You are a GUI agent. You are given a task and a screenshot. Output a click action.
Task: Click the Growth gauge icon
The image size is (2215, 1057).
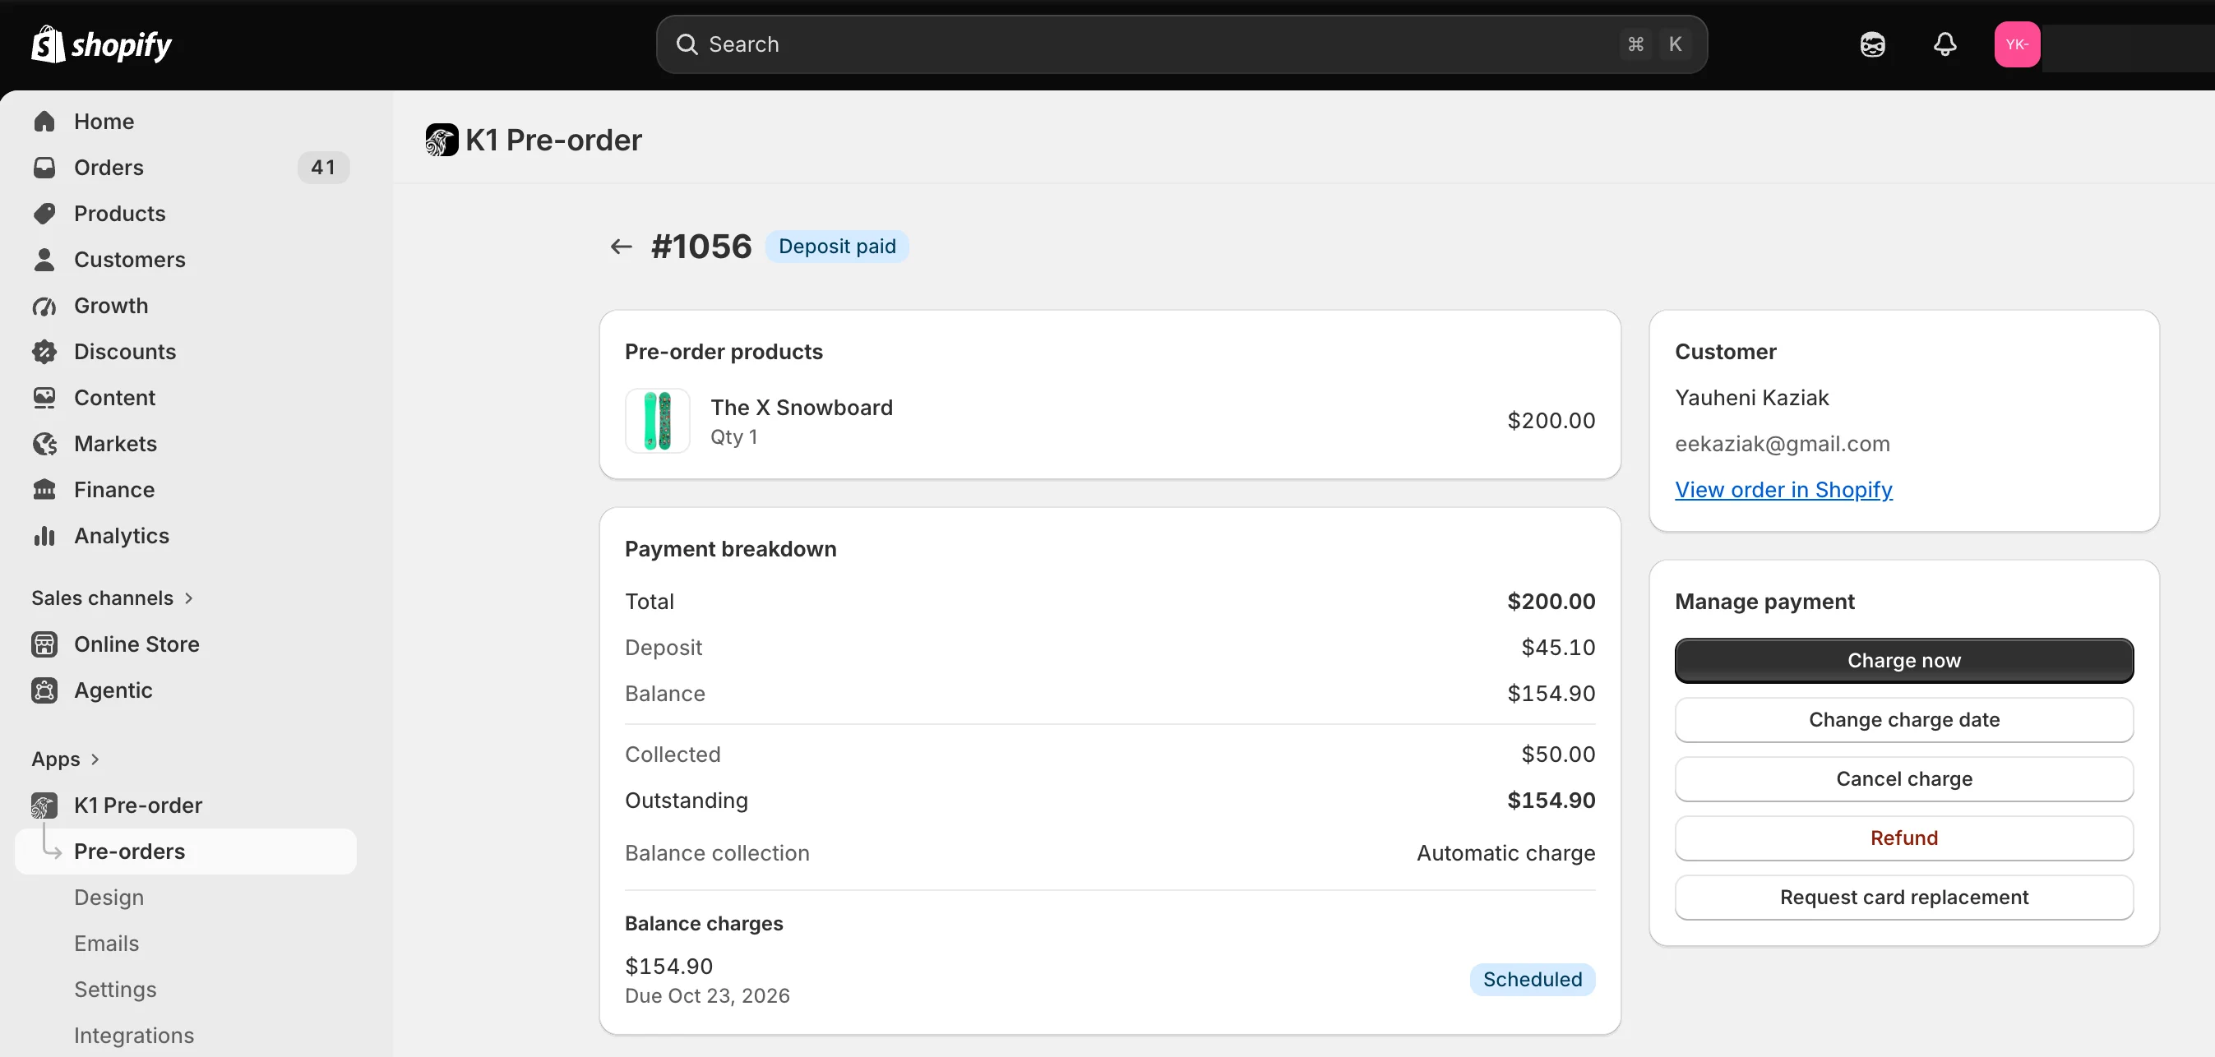tap(44, 306)
